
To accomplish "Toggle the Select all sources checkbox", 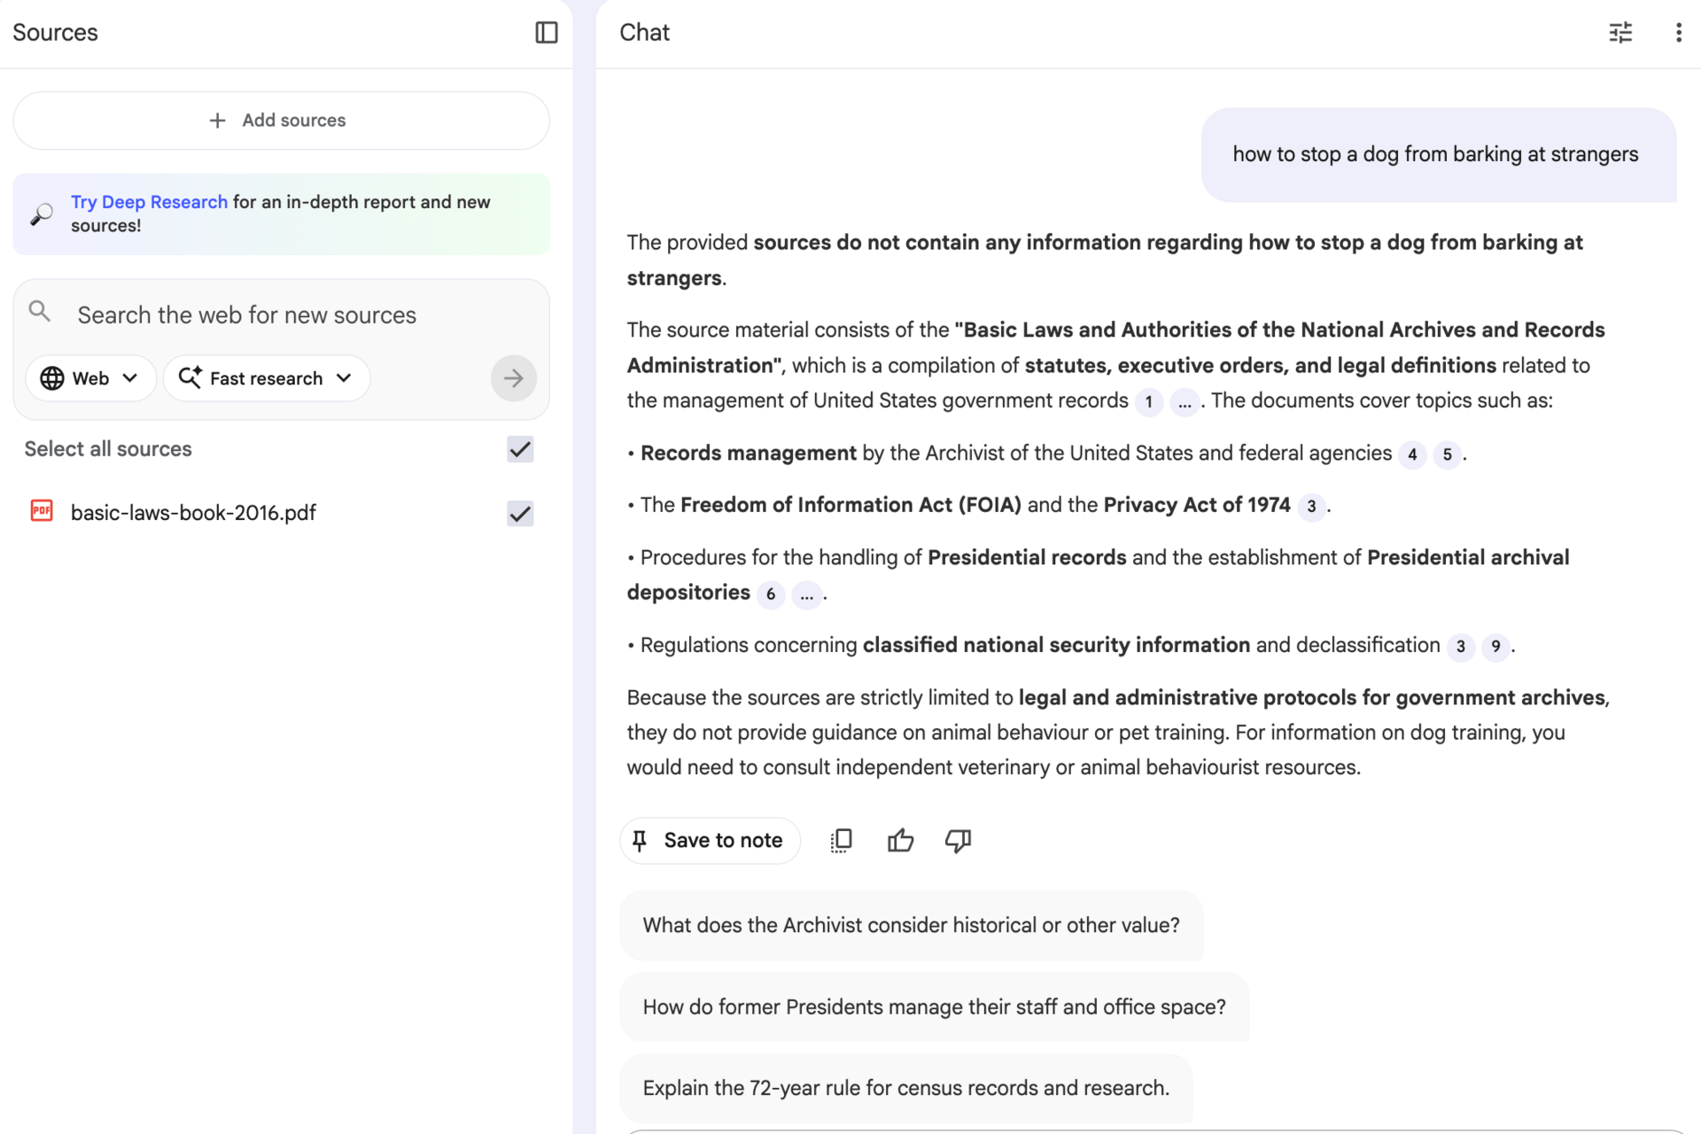I will point(520,449).
